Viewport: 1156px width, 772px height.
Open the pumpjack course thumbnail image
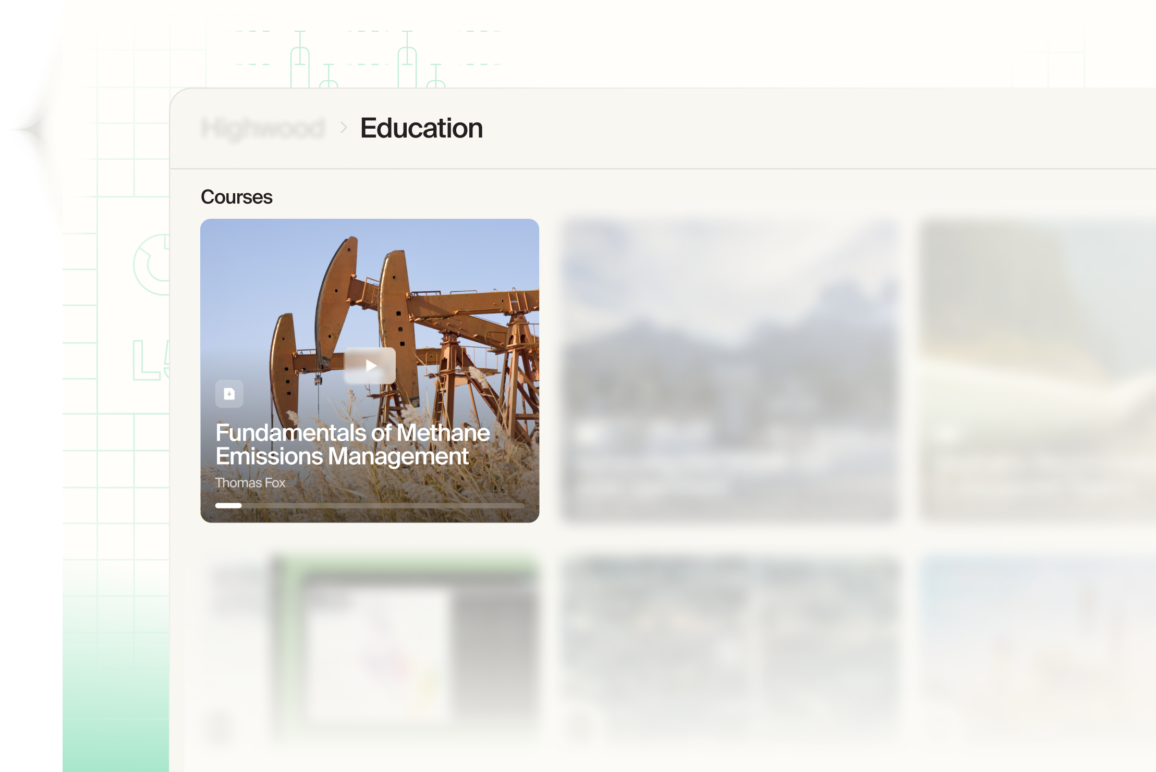tap(370, 313)
